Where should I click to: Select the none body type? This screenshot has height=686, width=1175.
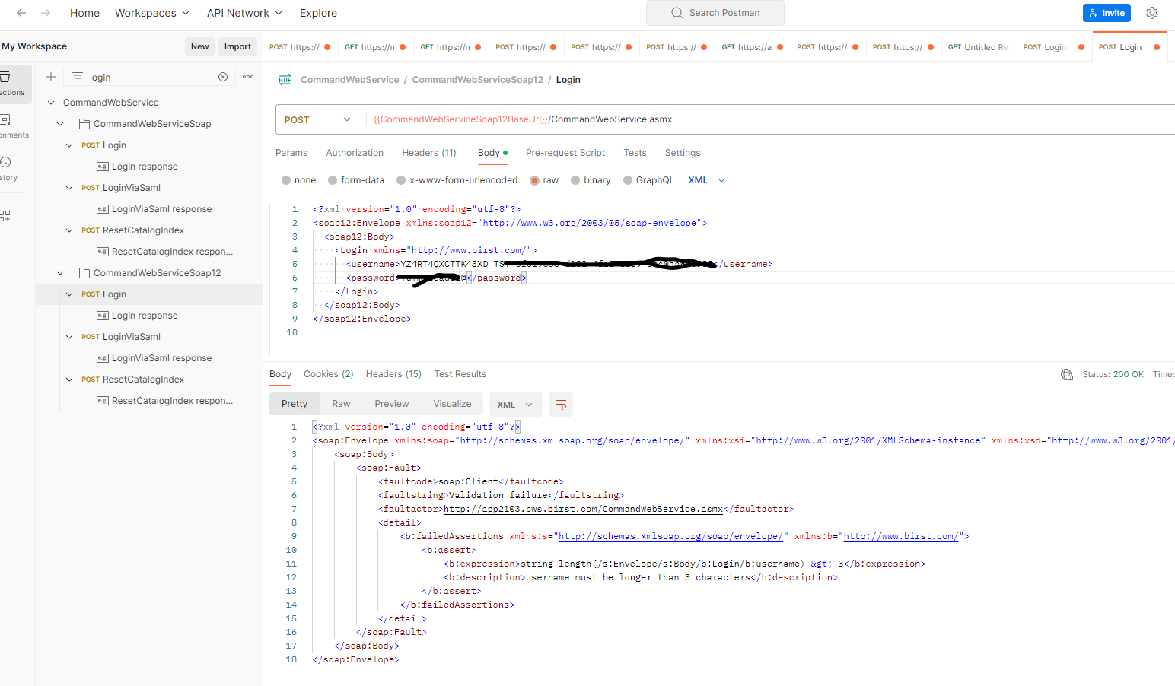286,180
